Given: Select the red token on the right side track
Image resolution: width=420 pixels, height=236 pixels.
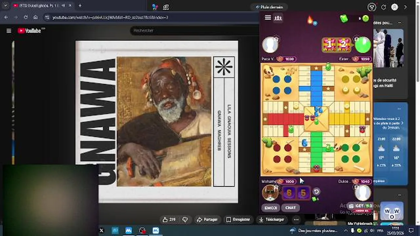Looking at the screenshot, I should coord(362,129).
